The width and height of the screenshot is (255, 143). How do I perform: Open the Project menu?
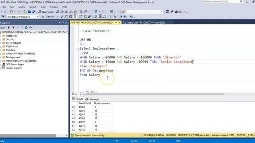coord(33,7)
